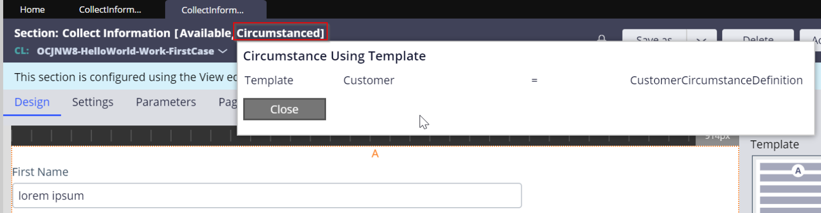
Task: Open the Settings tab
Action: (x=92, y=102)
